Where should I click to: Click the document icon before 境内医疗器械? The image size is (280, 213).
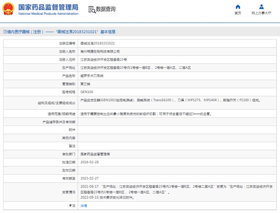(5, 32)
